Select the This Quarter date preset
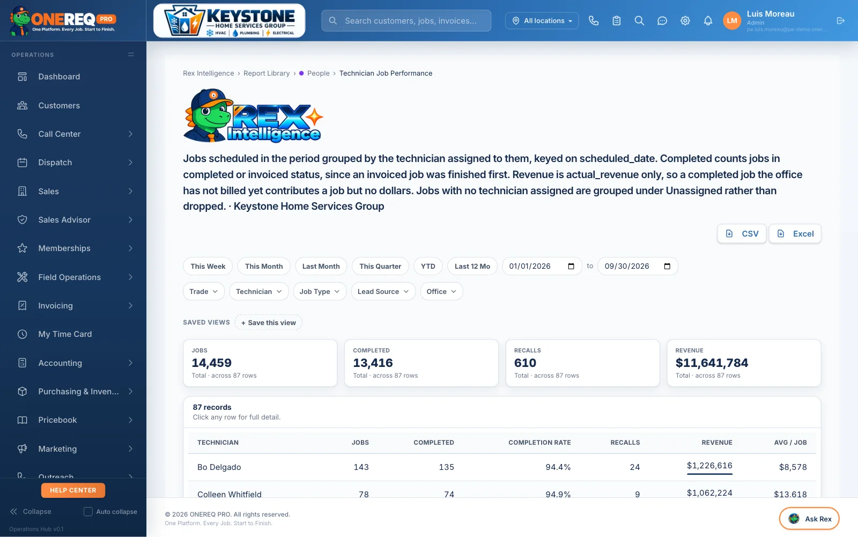This screenshot has height=537, width=858. point(380,266)
